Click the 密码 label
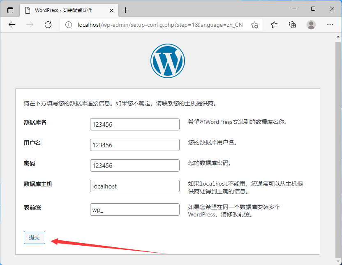The width and height of the screenshot is (342, 265). (29, 163)
